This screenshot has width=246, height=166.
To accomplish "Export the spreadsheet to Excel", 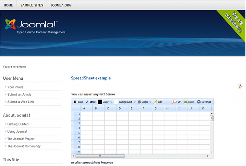I will [189, 102].
